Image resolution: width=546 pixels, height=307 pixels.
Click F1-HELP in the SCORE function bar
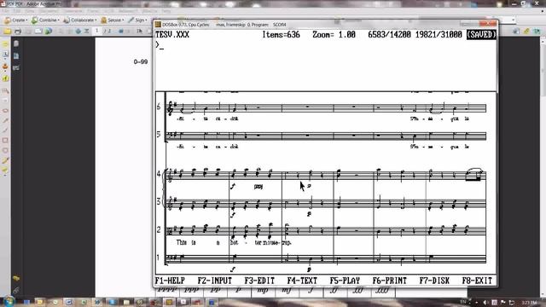pos(170,281)
